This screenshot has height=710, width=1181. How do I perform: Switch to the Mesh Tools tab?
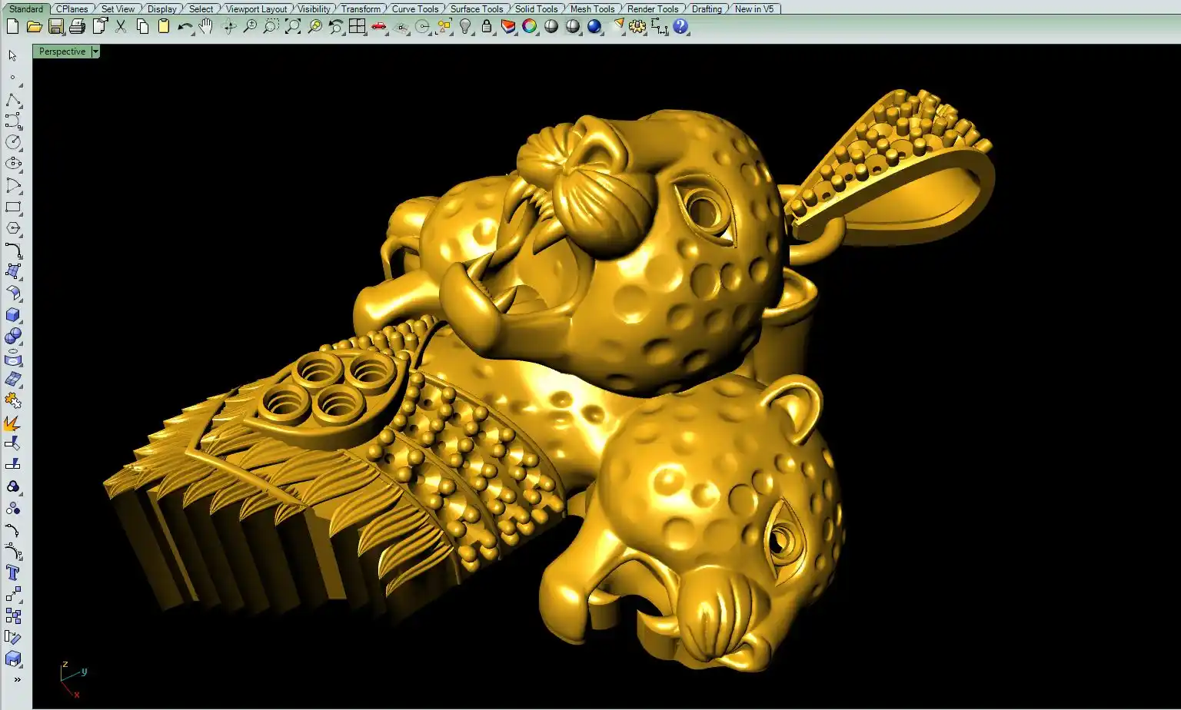coord(592,9)
